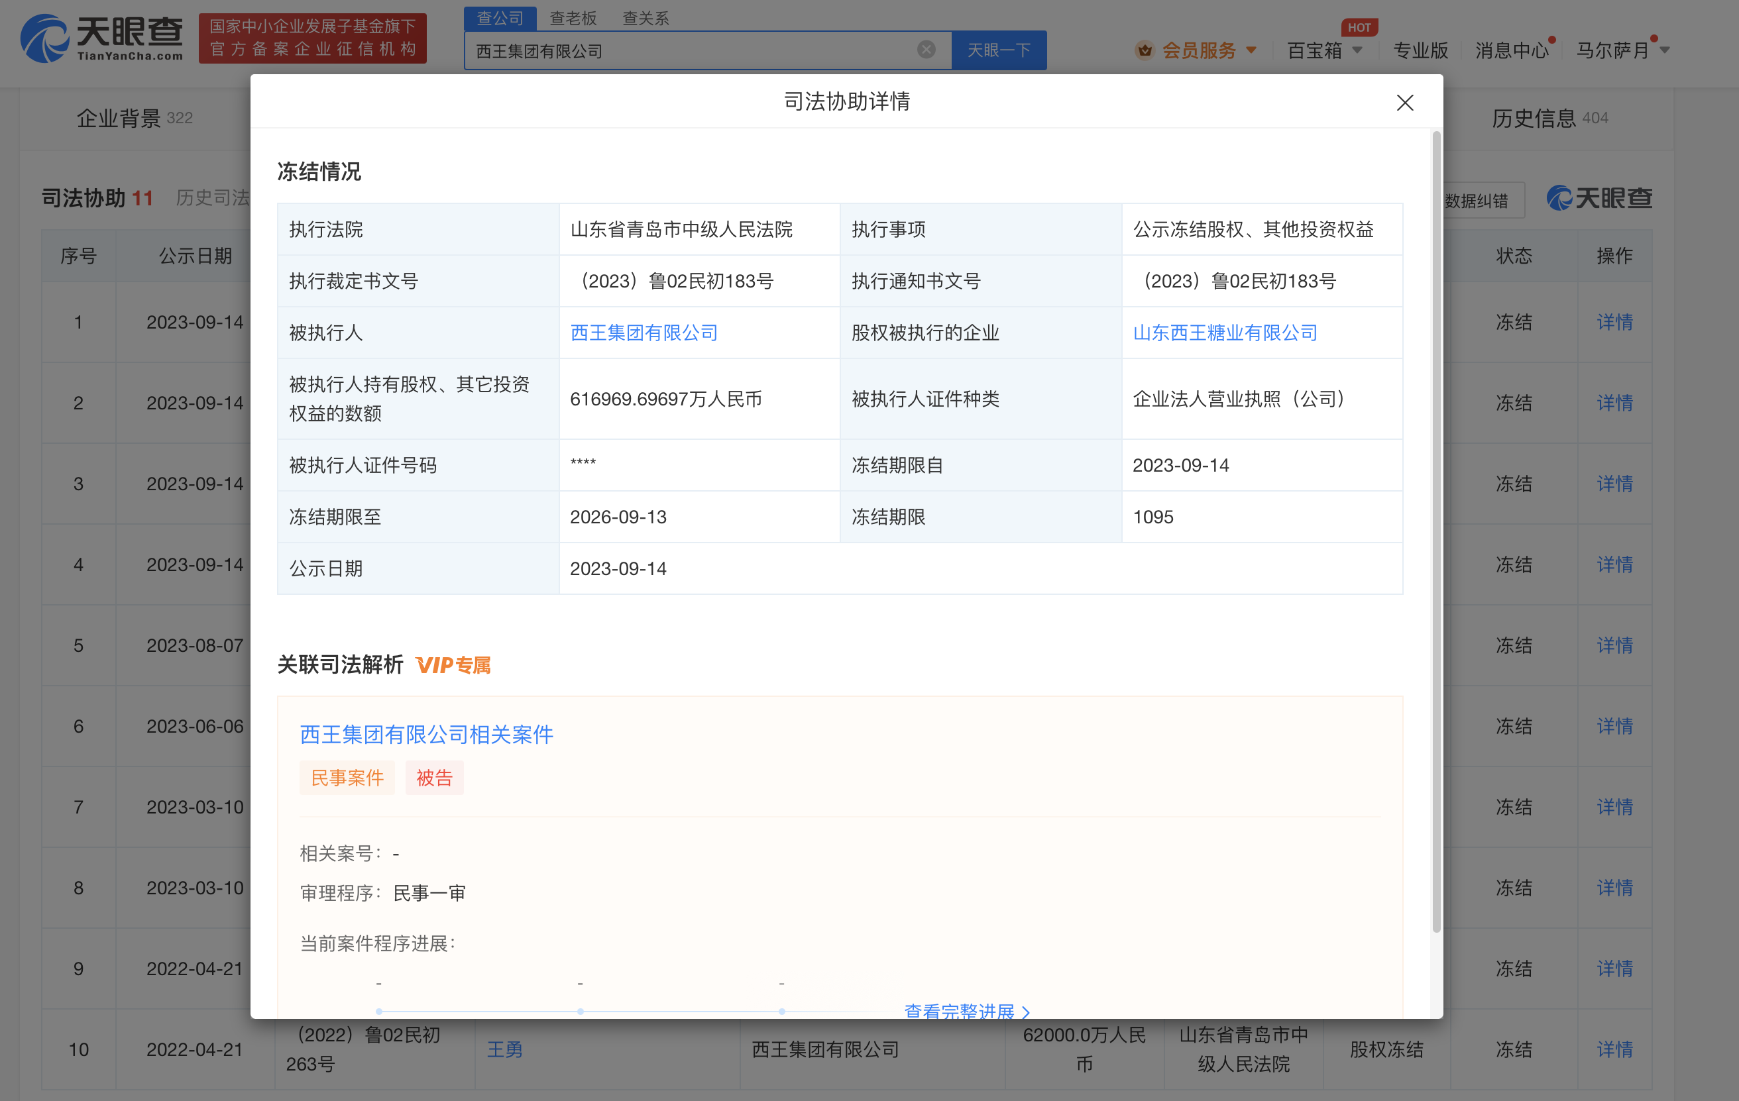Open 消息中心 notifications

(1512, 50)
